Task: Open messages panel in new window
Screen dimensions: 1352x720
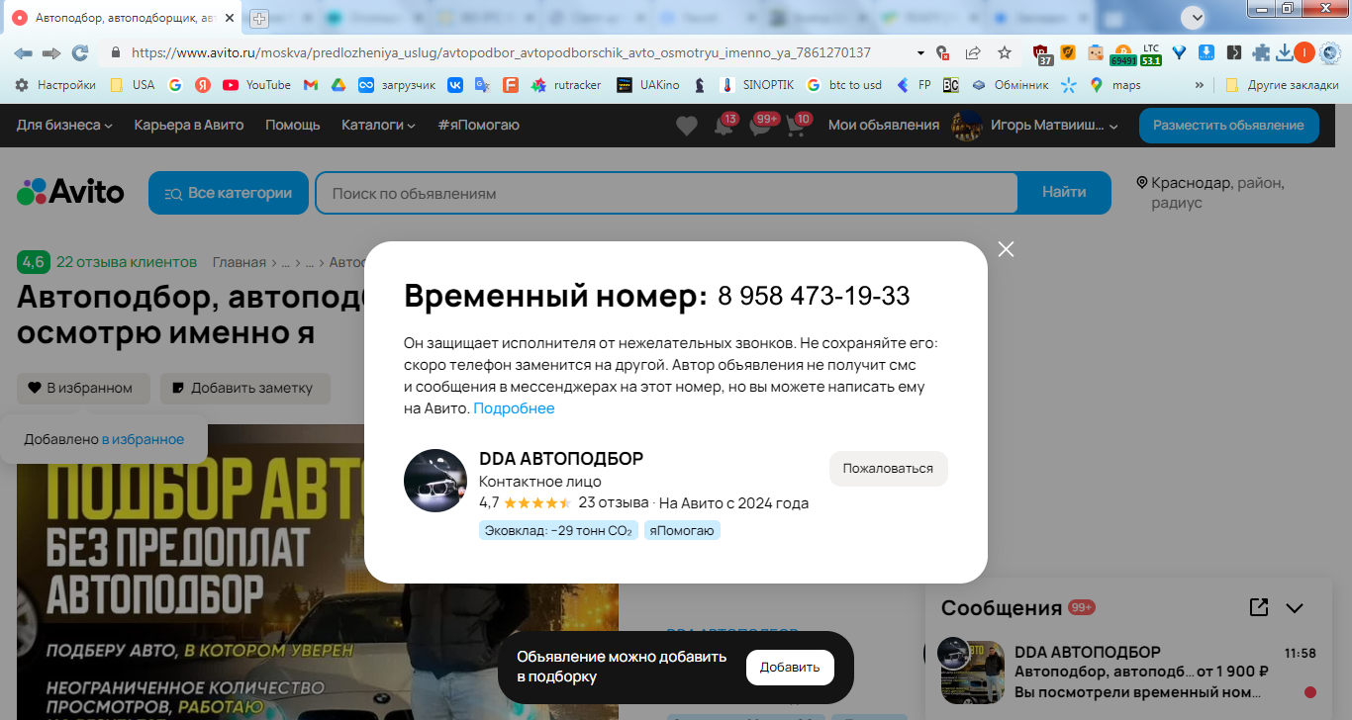Action: [1259, 607]
